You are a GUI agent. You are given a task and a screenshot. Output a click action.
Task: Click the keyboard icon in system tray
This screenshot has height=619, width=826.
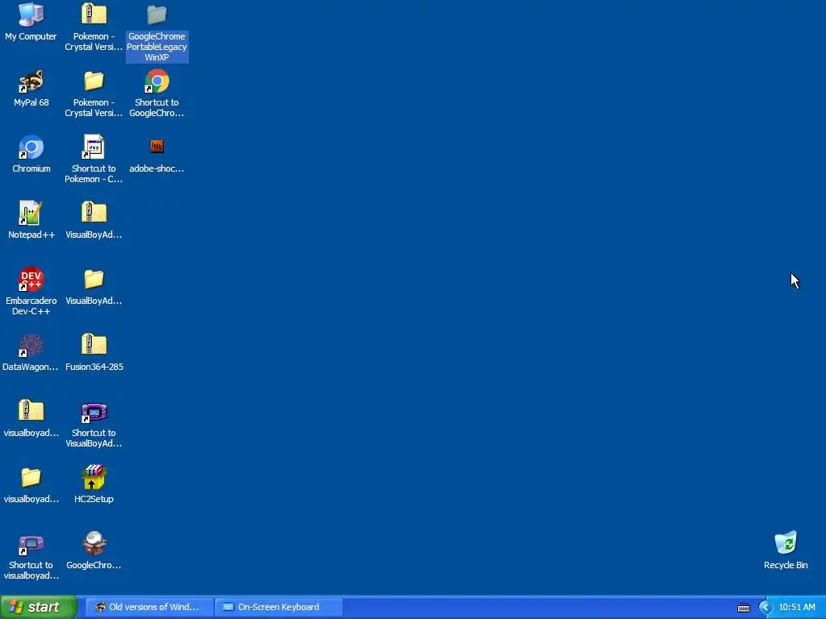pos(743,608)
